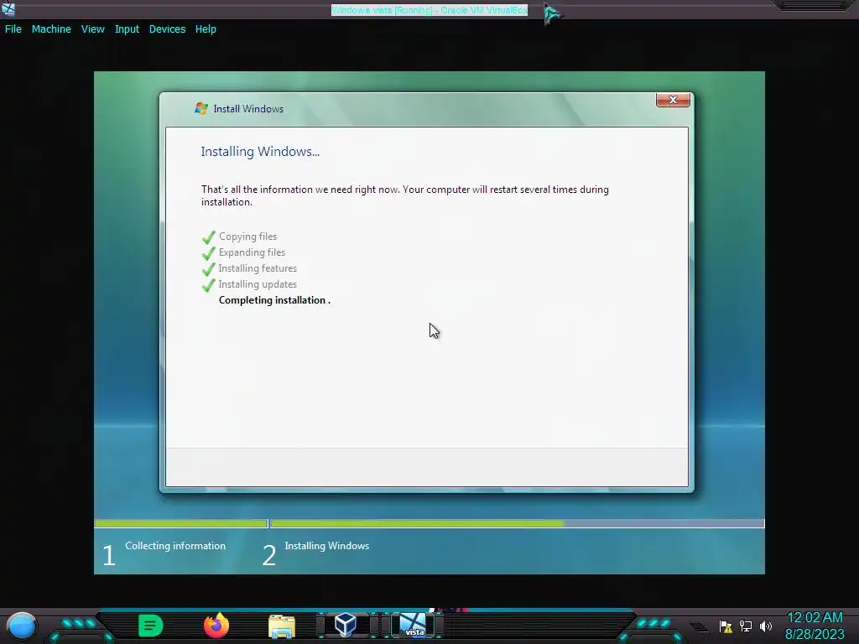Open the View menu

[x=92, y=29]
